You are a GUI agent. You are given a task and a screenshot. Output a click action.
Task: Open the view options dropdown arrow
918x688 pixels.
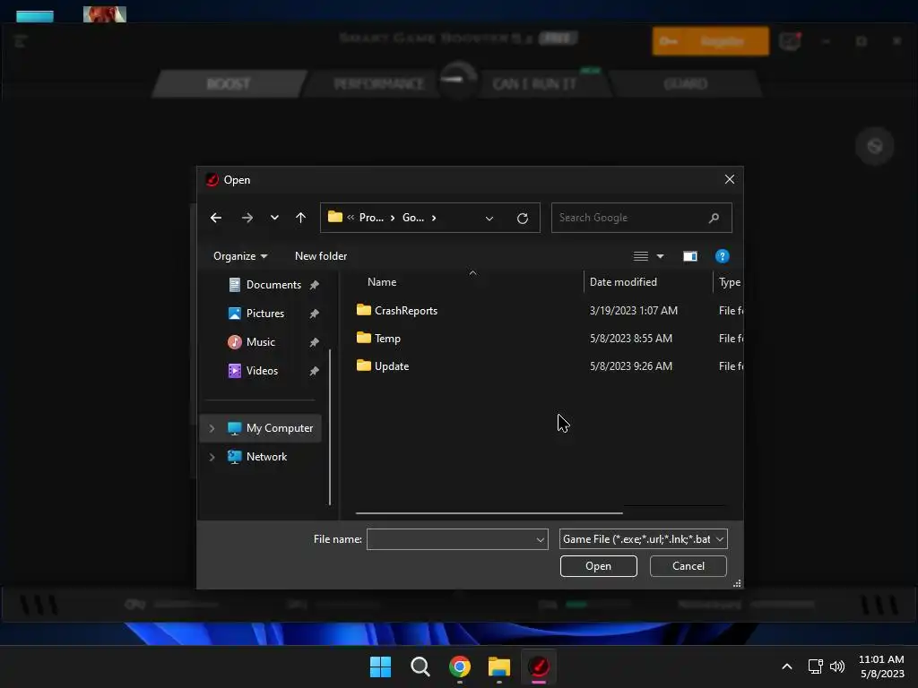point(661,256)
